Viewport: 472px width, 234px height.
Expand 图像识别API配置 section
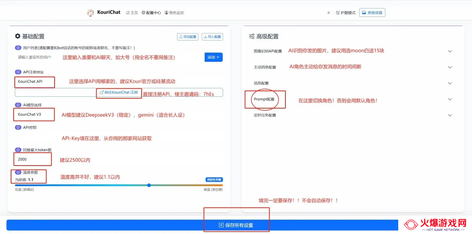click(x=353, y=51)
